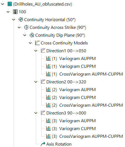The image size is (125, 147).
Task: Select (1) CrossVariogram AUPPM-CUPPM item
Action: click(x=85, y=74)
